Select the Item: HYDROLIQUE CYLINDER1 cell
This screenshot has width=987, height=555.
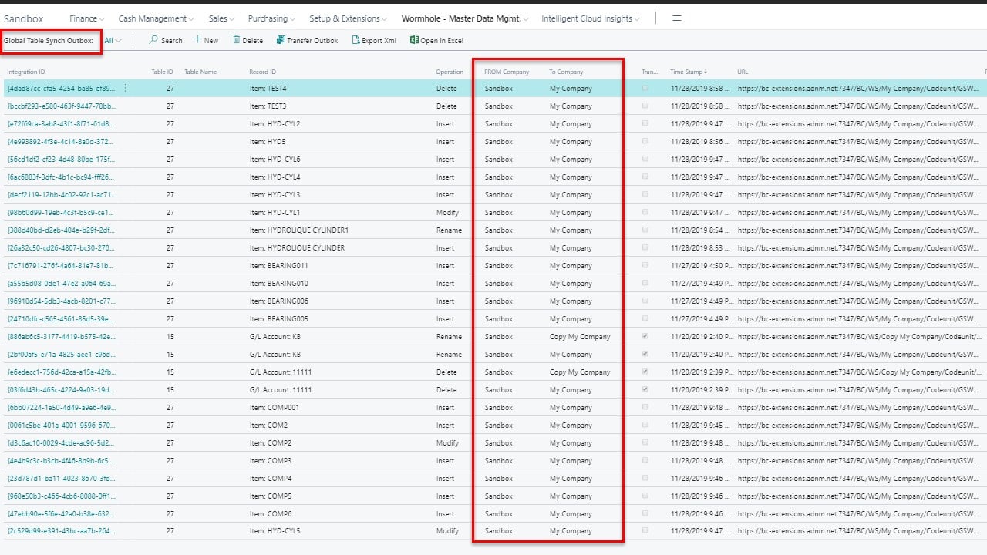click(299, 230)
